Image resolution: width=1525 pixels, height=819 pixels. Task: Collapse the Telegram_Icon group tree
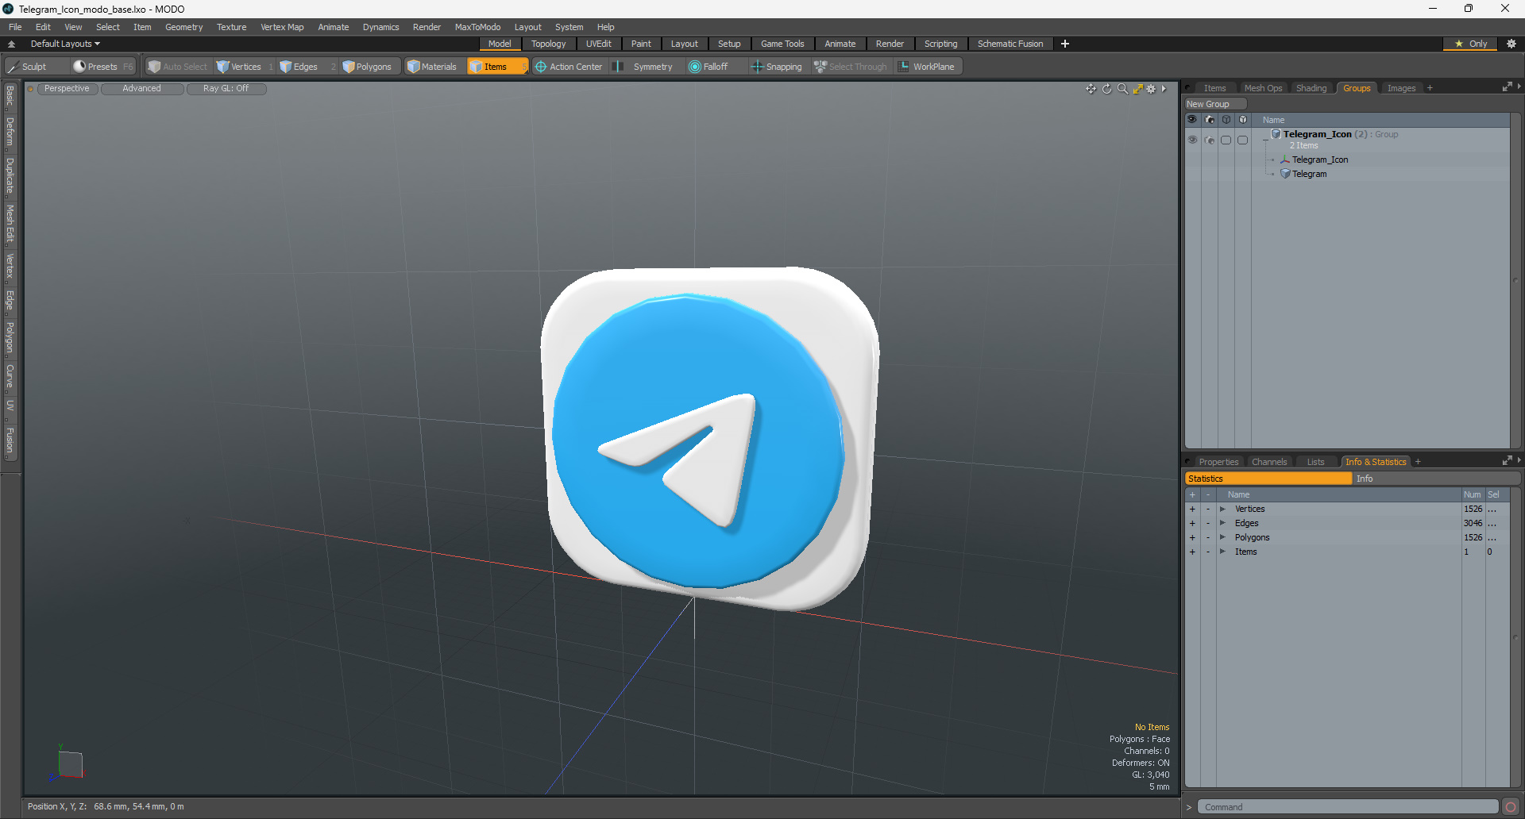click(x=1265, y=139)
